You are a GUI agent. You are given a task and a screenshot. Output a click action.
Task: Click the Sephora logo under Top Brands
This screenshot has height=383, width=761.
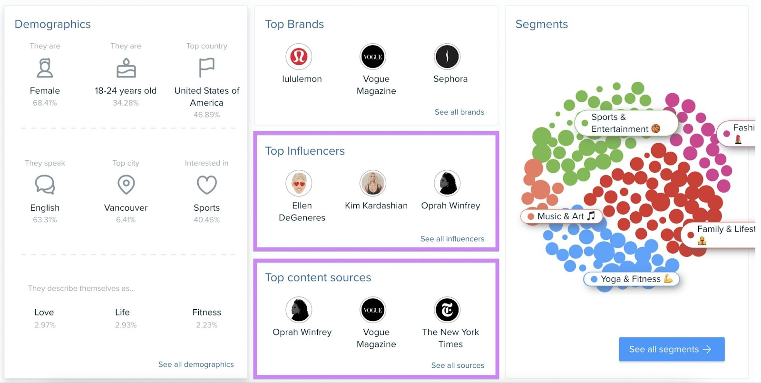tap(448, 57)
